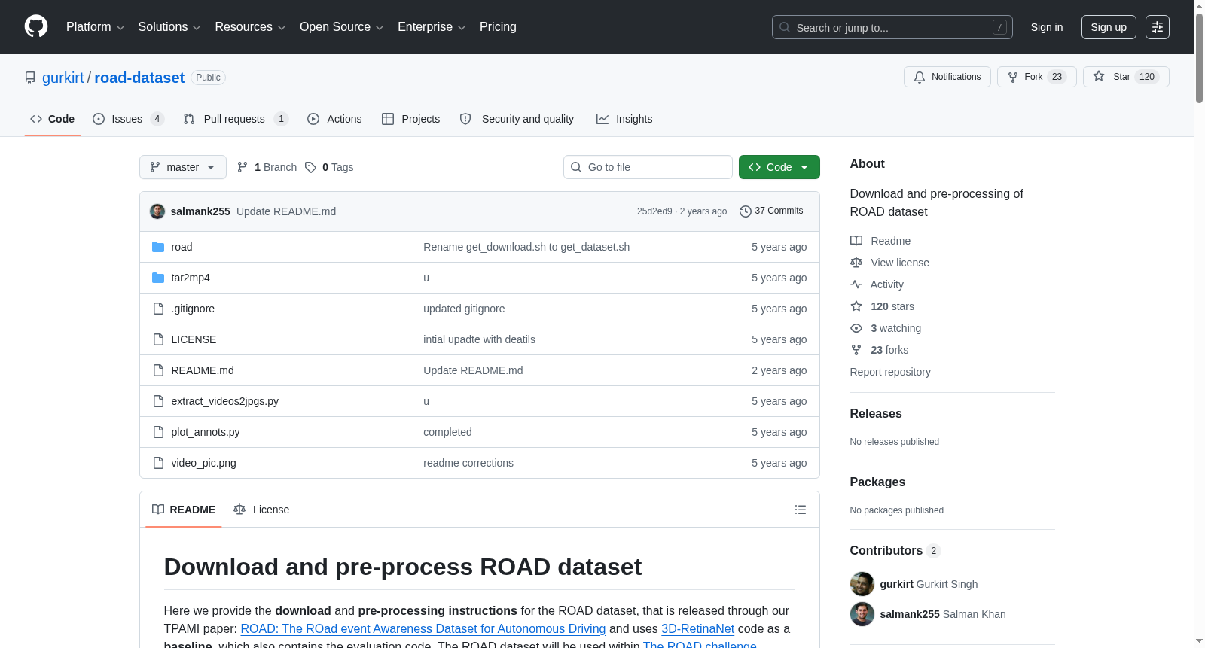Viewport: 1205px width, 648px height.
Task: Click the Search or jump to field
Action: click(x=892, y=27)
